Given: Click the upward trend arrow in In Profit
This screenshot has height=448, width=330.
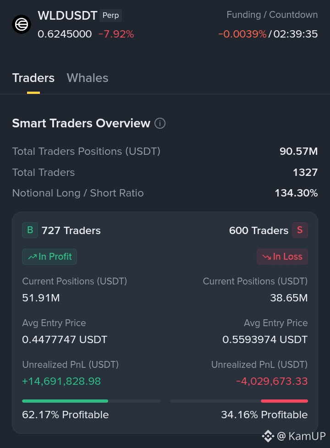Looking at the screenshot, I should 32,257.
